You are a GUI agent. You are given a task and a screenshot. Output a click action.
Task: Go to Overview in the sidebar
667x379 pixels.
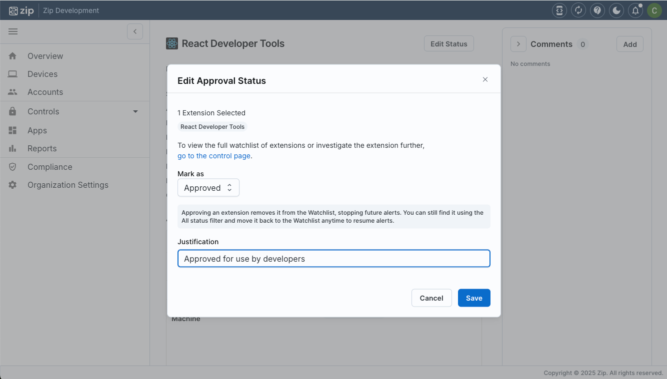(x=45, y=56)
